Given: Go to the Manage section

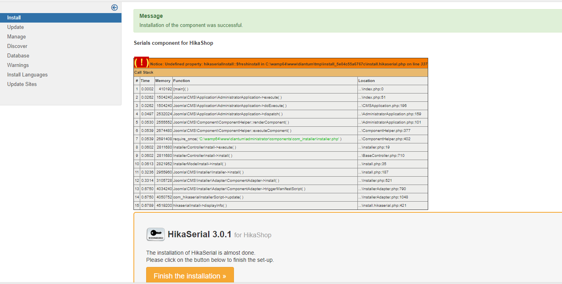Looking at the screenshot, I should coord(16,36).
